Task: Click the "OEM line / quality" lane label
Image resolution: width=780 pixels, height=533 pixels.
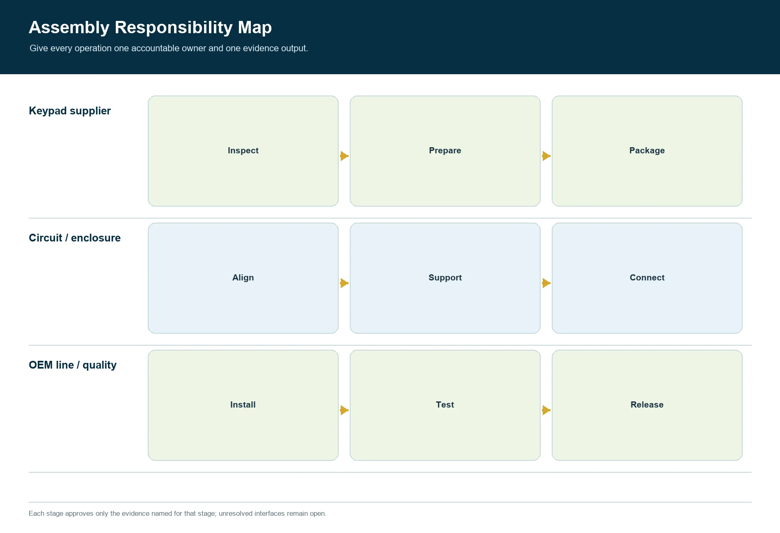Action: [x=73, y=365]
